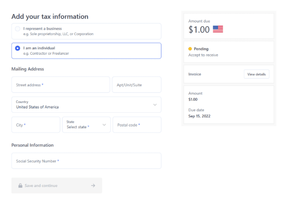Choose the "I am an individual" radio button
Screen dimensions: 285x201
(x=17, y=48)
